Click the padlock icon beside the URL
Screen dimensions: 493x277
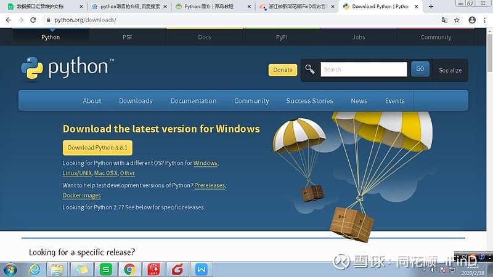48,20
